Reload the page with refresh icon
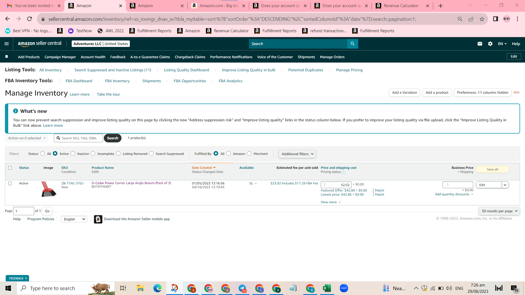 point(30,19)
